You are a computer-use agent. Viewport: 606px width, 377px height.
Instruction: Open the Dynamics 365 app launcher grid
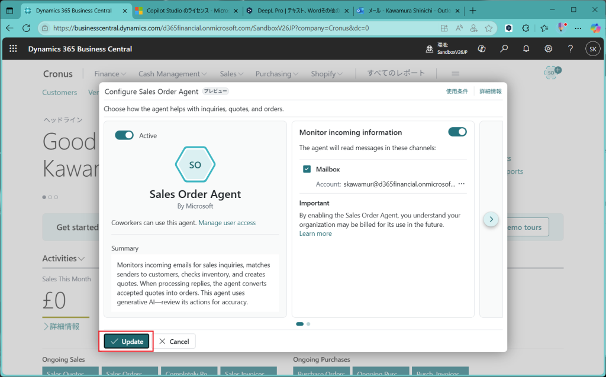13,48
